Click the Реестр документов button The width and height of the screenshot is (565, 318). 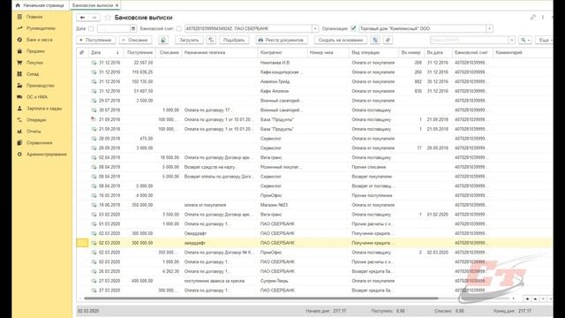282,40
